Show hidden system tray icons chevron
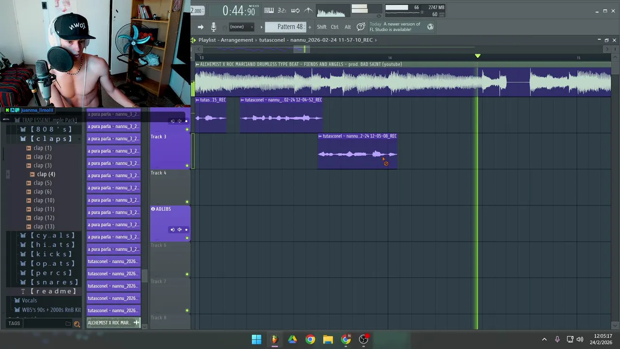Image resolution: width=620 pixels, height=349 pixels. click(x=544, y=339)
